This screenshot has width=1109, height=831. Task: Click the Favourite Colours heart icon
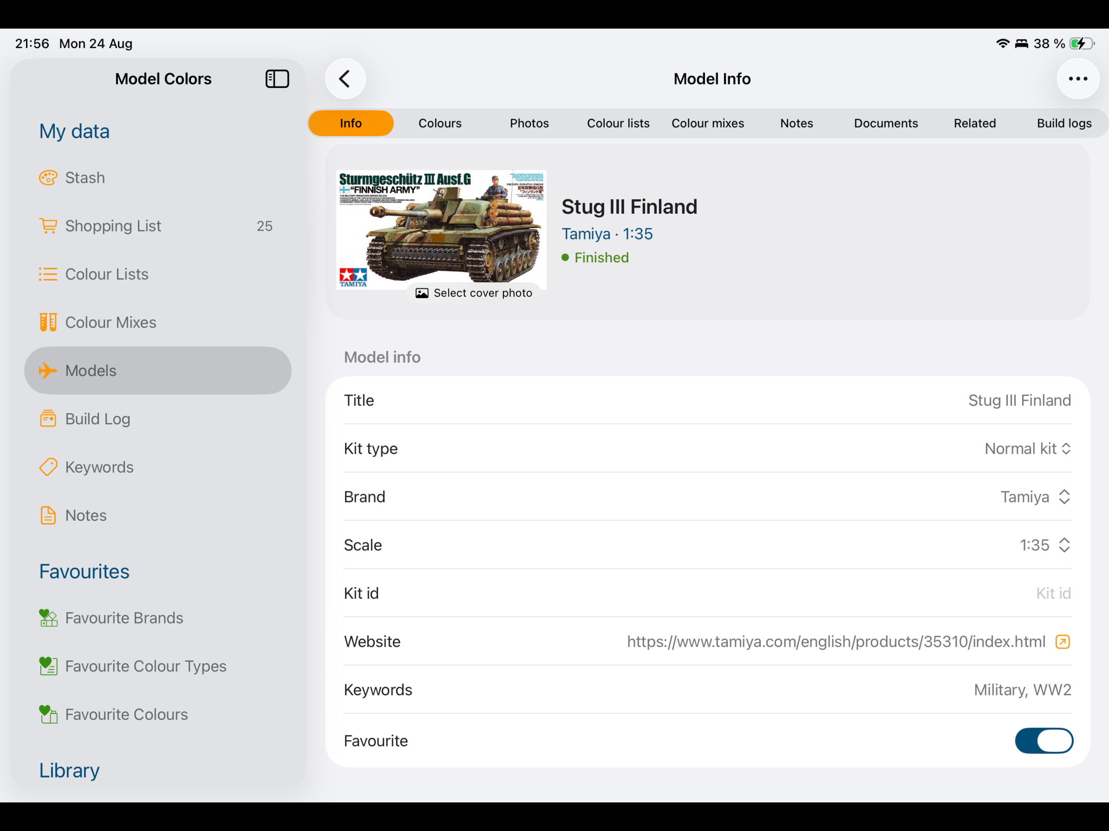48,714
